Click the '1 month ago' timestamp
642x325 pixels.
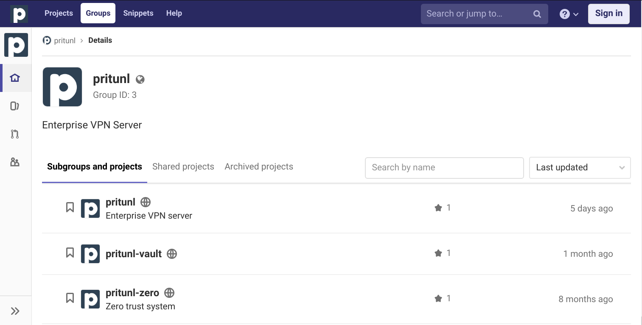click(588, 254)
